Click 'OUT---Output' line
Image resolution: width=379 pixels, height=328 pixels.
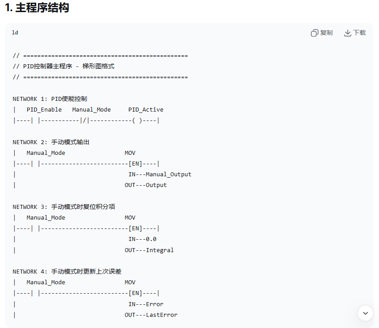click(x=146, y=185)
